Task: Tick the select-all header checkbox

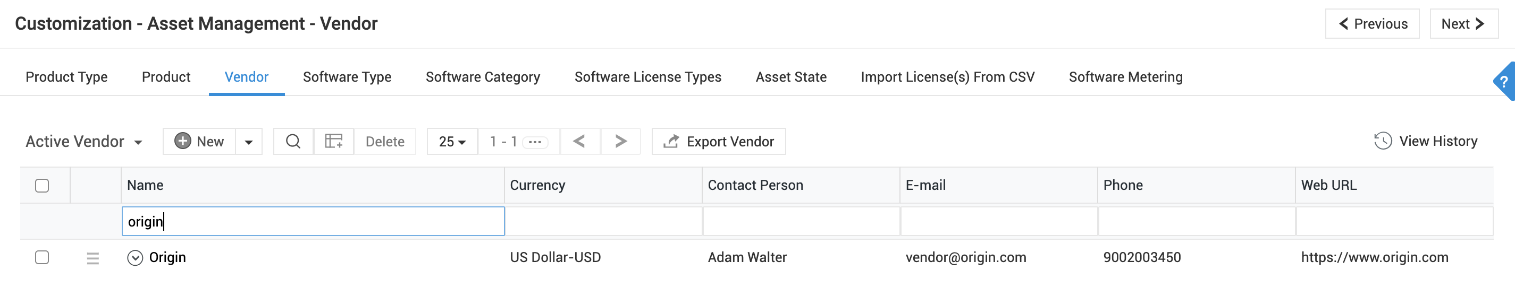Action: pos(42,186)
